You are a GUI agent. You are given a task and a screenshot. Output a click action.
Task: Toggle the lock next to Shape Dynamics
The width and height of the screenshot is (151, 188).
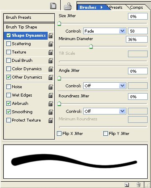[51, 36]
